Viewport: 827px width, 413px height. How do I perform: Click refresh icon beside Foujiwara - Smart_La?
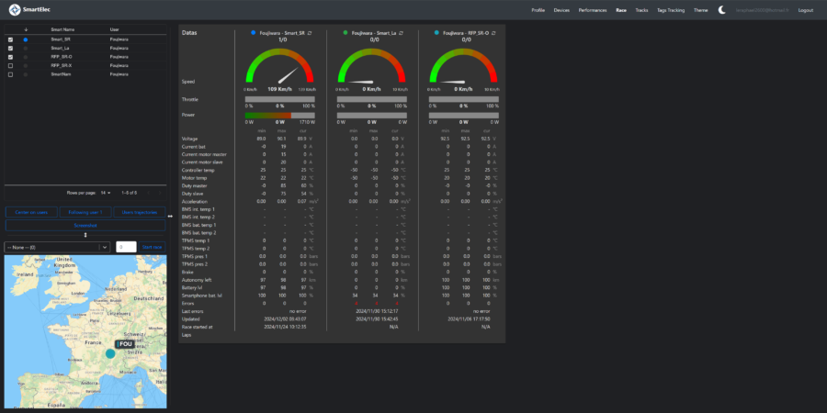tap(402, 33)
